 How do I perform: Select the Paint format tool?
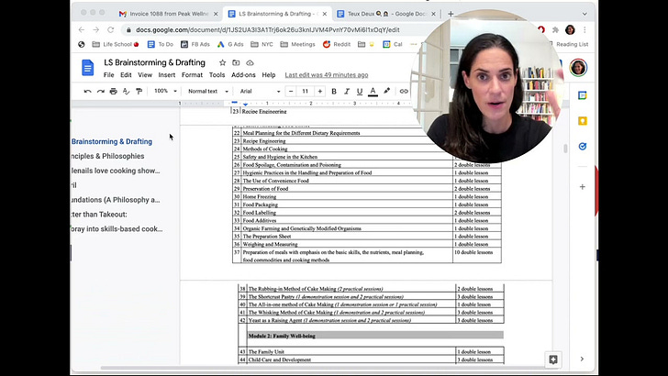pos(139,91)
